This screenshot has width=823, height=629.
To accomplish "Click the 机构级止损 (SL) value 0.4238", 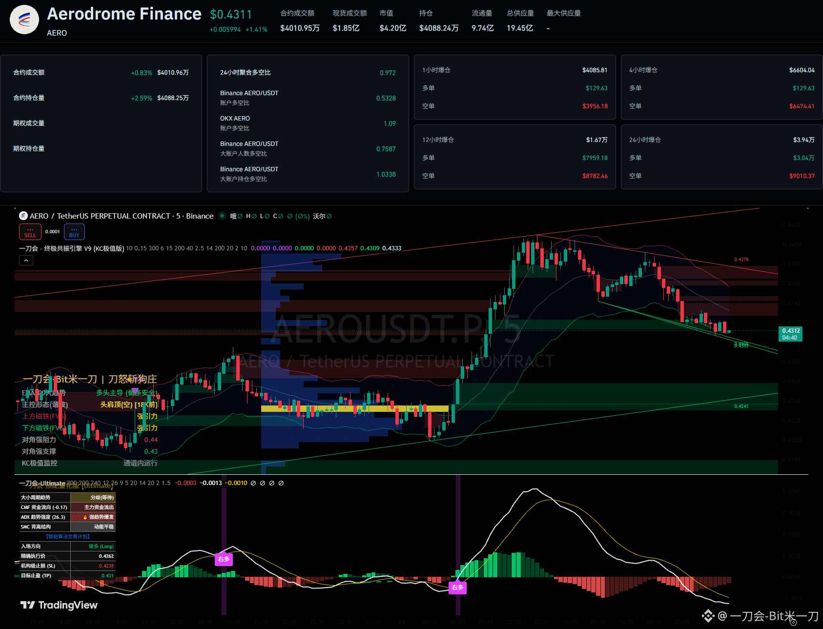I will tap(106, 566).
